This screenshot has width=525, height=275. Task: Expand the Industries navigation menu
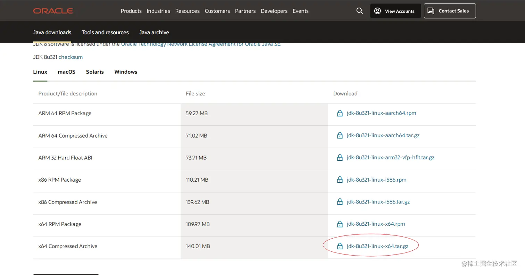coord(158,11)
